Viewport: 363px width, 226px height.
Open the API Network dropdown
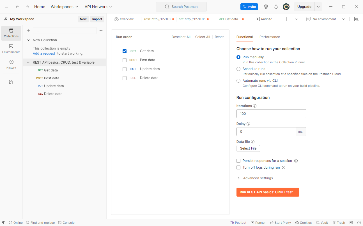pos(98,7)
